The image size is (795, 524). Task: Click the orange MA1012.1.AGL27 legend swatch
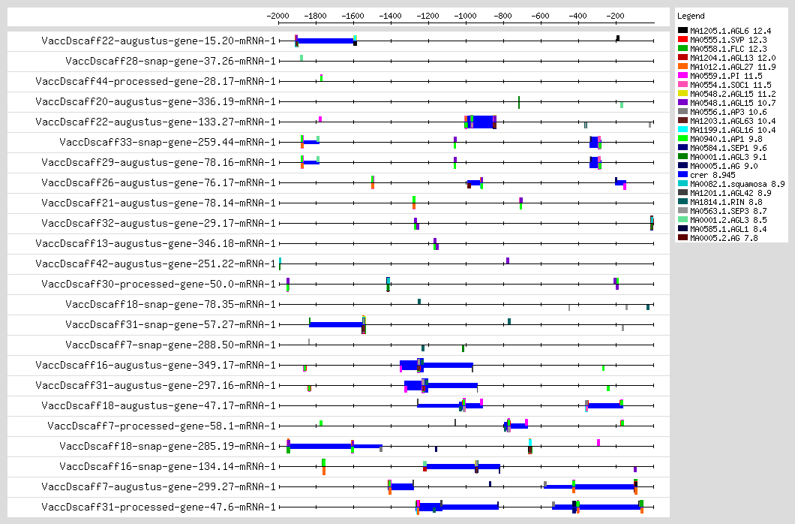[x=683, y=67]
